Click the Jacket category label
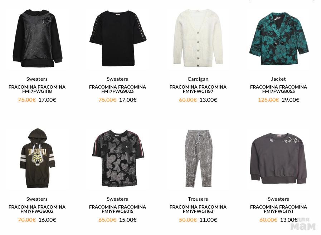 278,79
